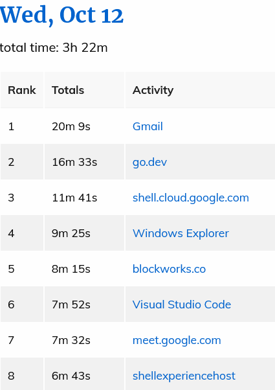This screenshot has width=275, height=390.
Task: Click the meet.google.com activity link
Action: click(x=177, y=340)
